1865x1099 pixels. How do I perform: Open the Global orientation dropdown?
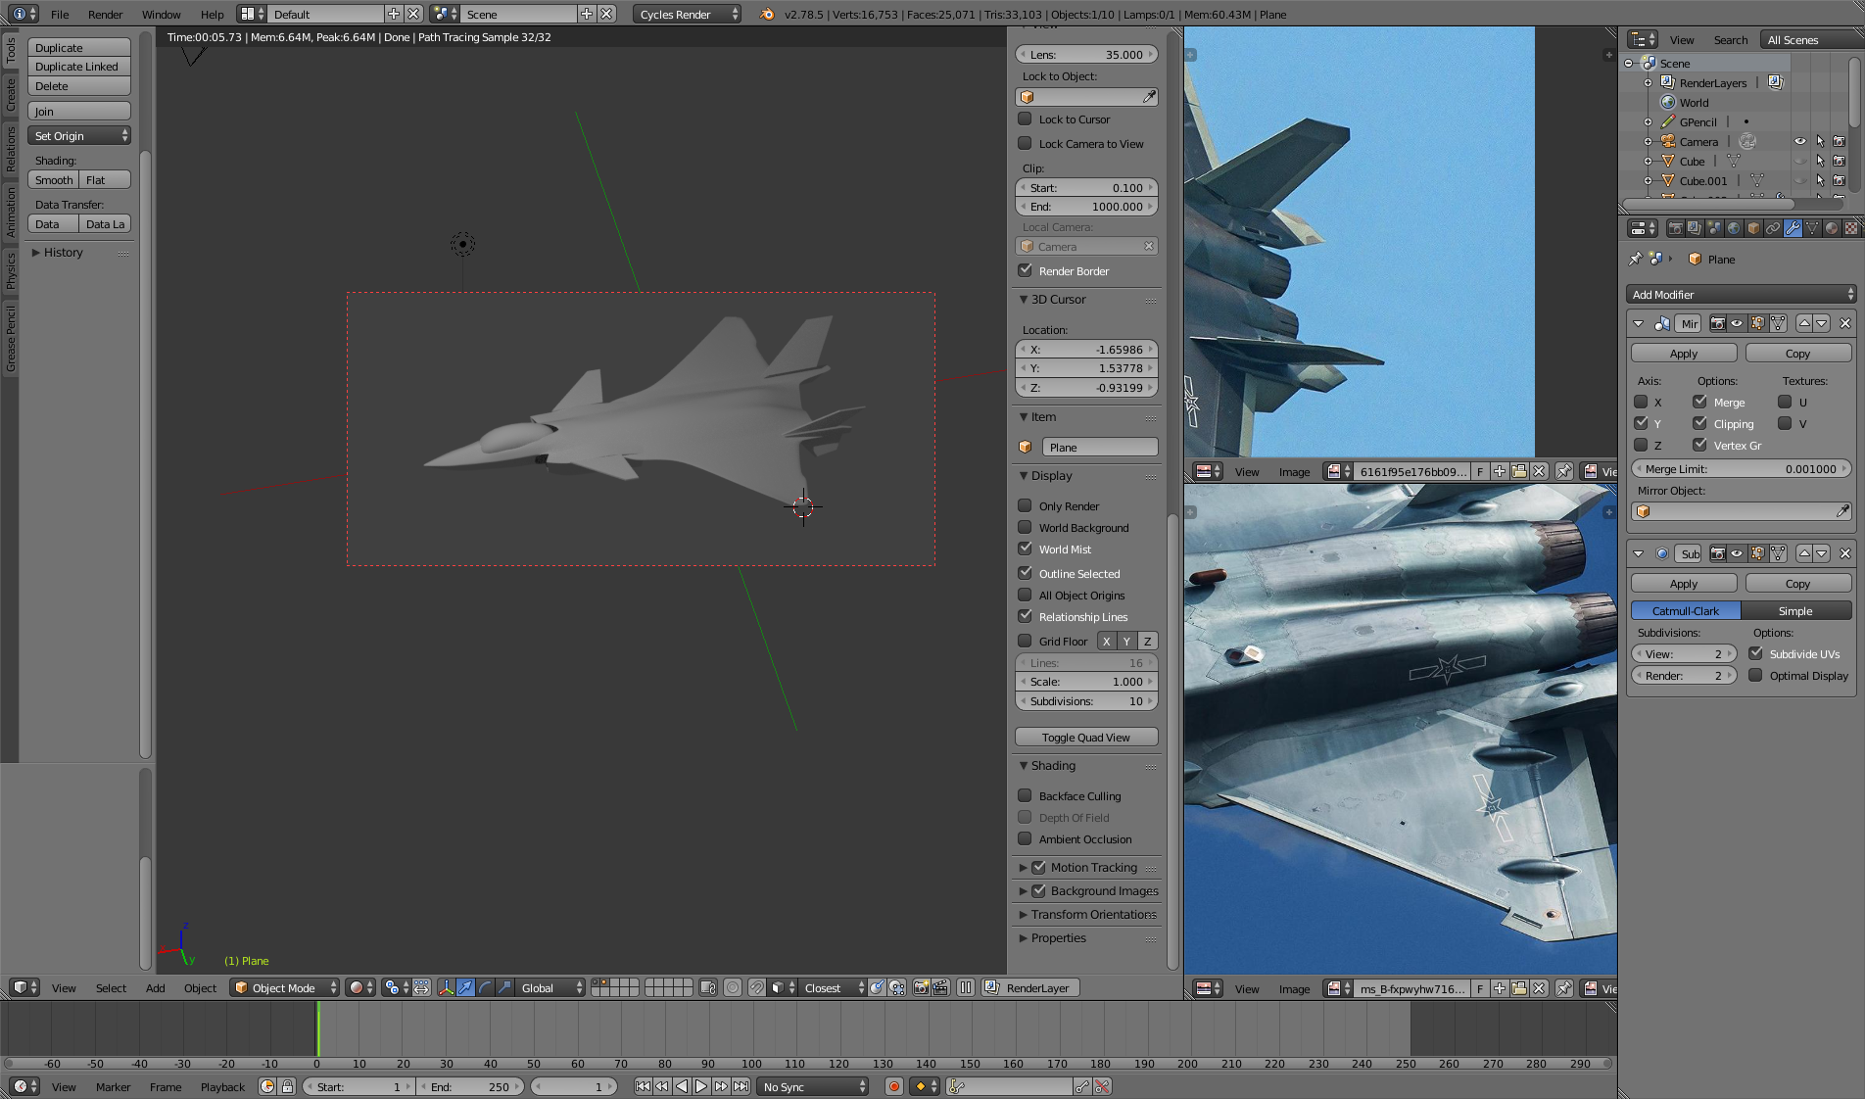point(550,987)
